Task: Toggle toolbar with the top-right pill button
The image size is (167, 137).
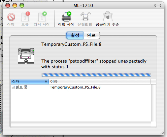Action: [158, 5]
